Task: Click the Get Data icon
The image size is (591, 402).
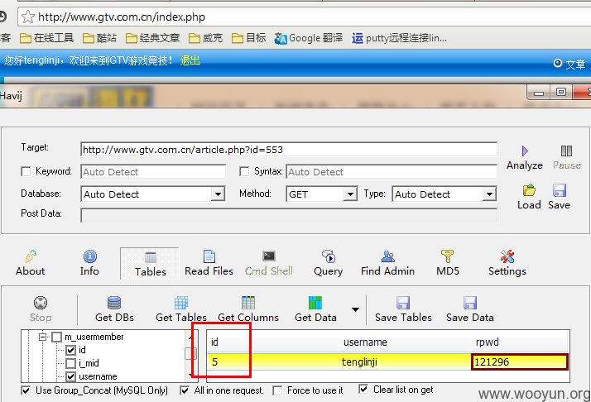Action: point(315,303)
